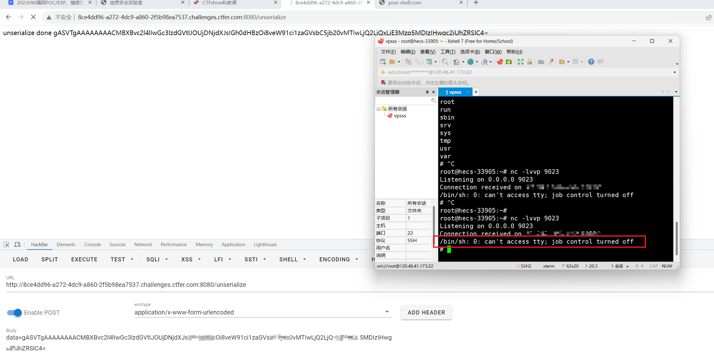The width and height of the screenshot is (714, 352).
Task: Open HackBar SQLI dropdown
Action: tap(157, 259)
